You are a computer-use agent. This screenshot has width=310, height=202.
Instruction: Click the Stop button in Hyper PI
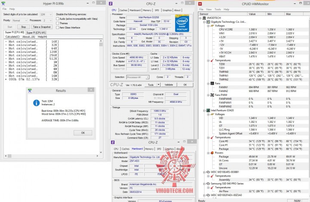click(x=24, y=27)
